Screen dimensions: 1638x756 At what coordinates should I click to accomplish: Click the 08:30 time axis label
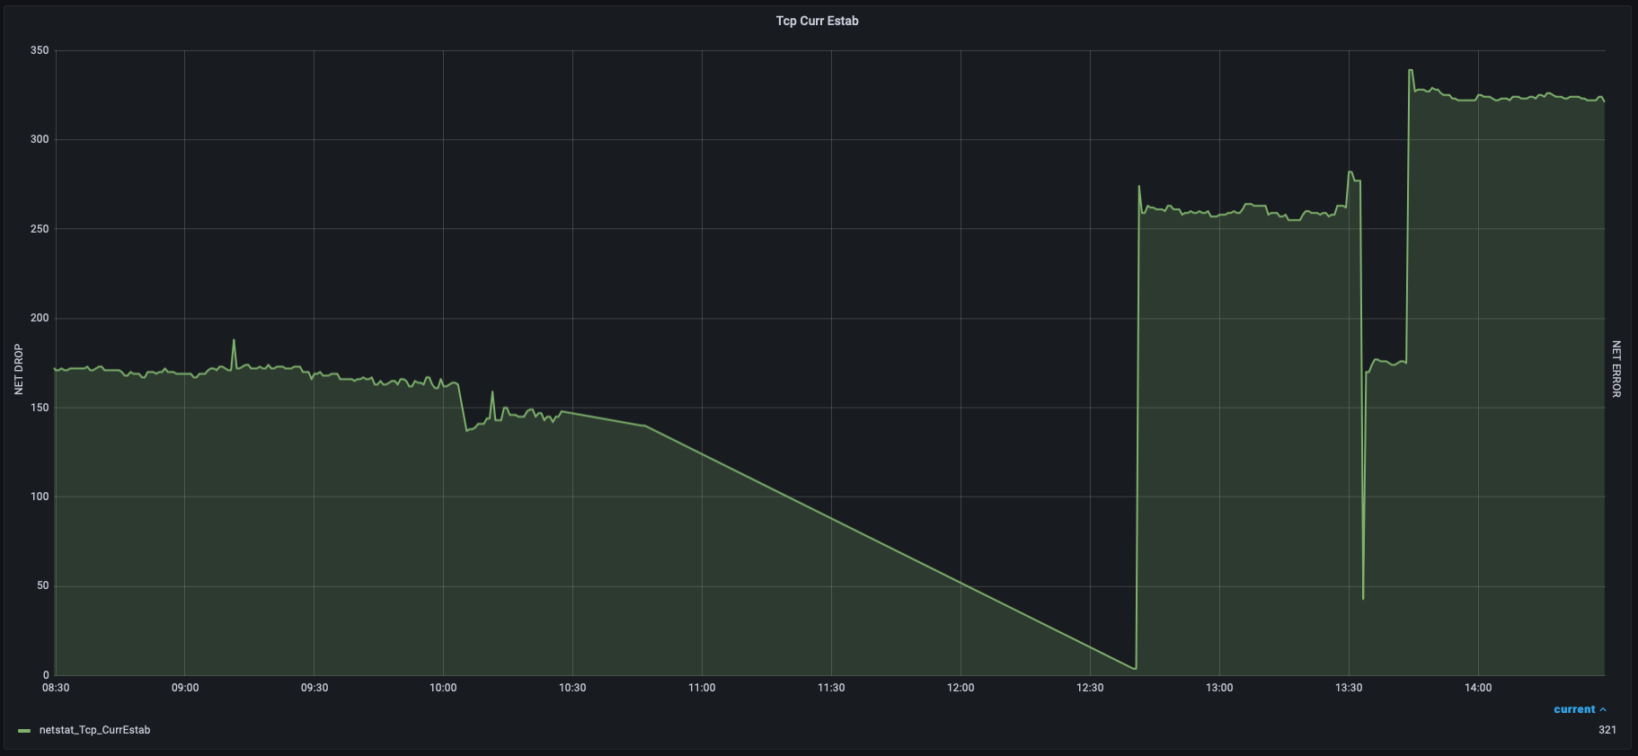[x=56, y=688]
